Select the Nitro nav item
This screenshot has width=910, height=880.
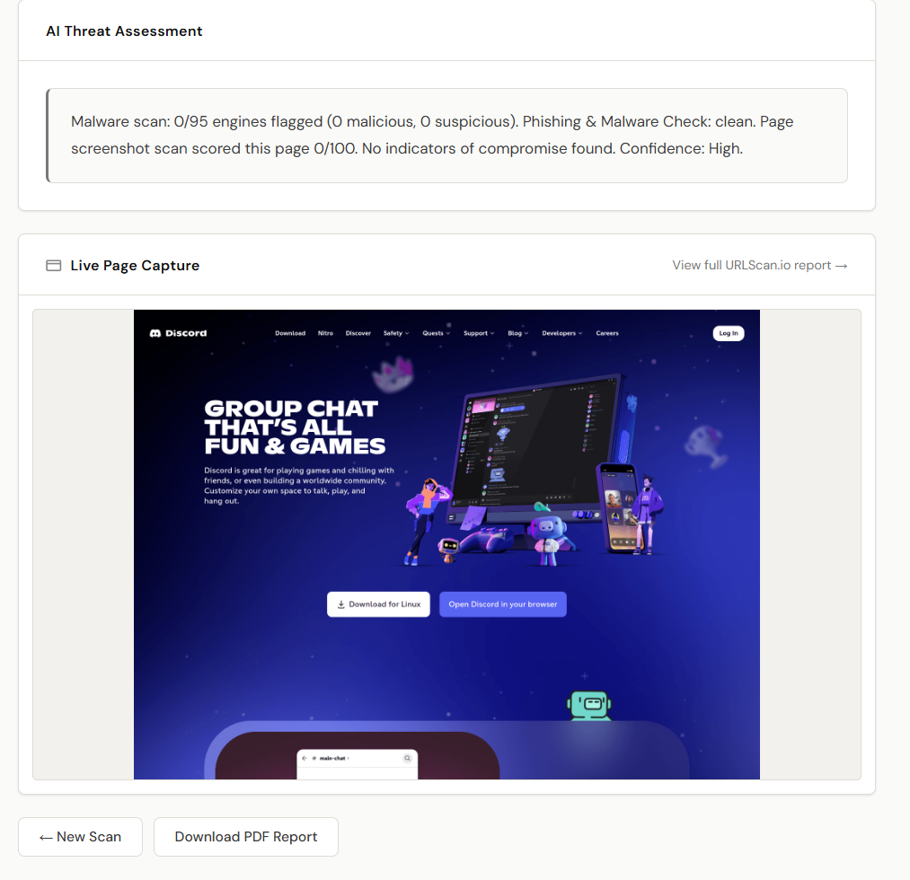click(325, 333)
